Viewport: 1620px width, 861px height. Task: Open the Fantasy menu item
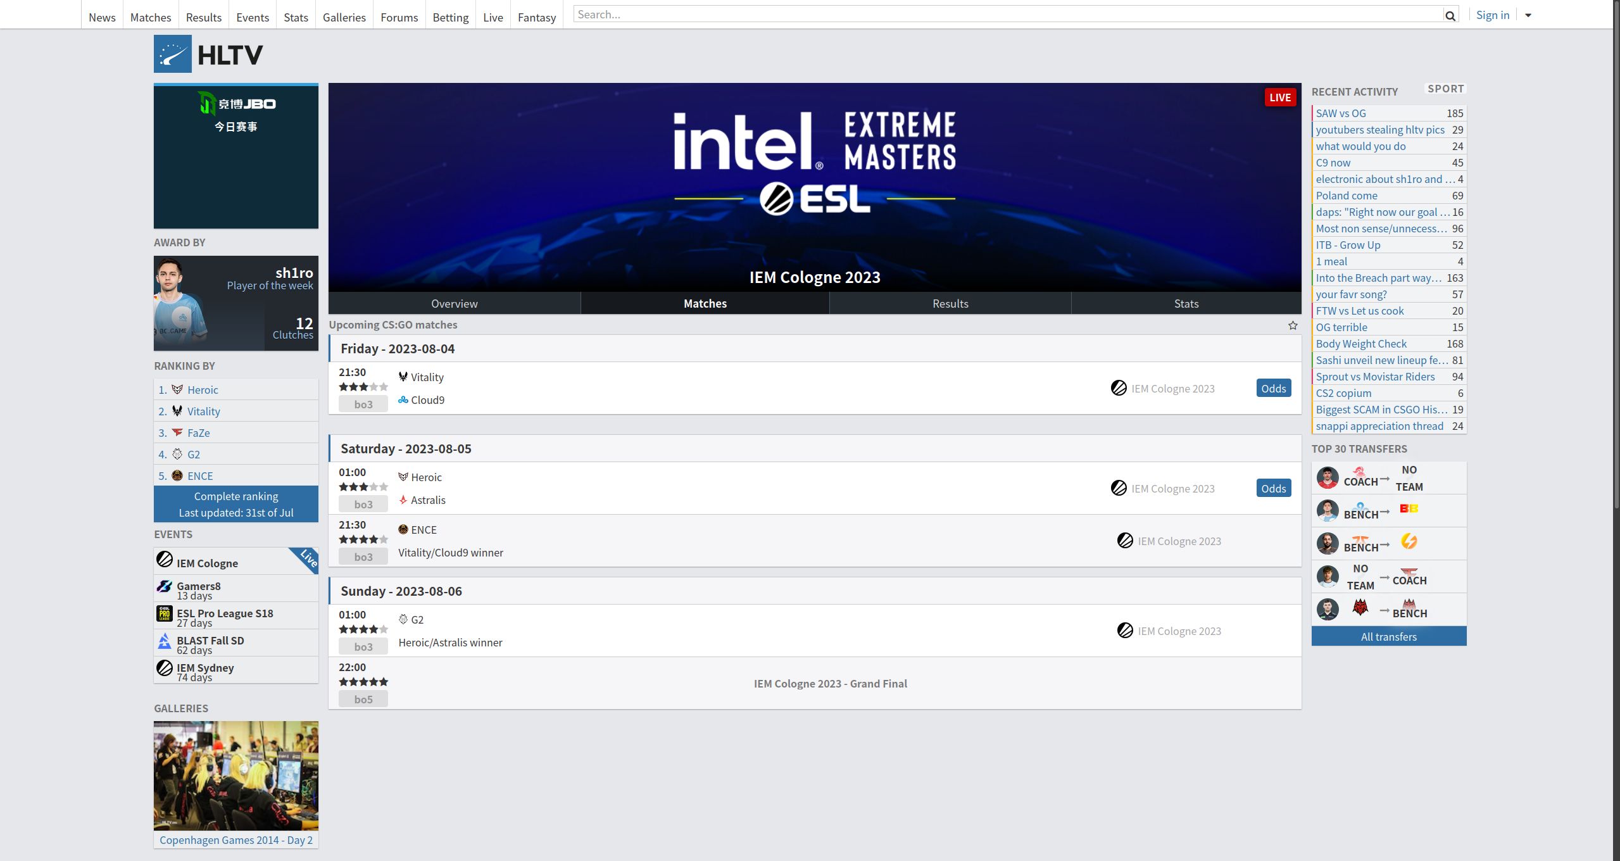(536, 17)
